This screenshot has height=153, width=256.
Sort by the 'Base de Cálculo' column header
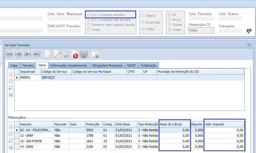pyautogui.click(x=174, y=124)
